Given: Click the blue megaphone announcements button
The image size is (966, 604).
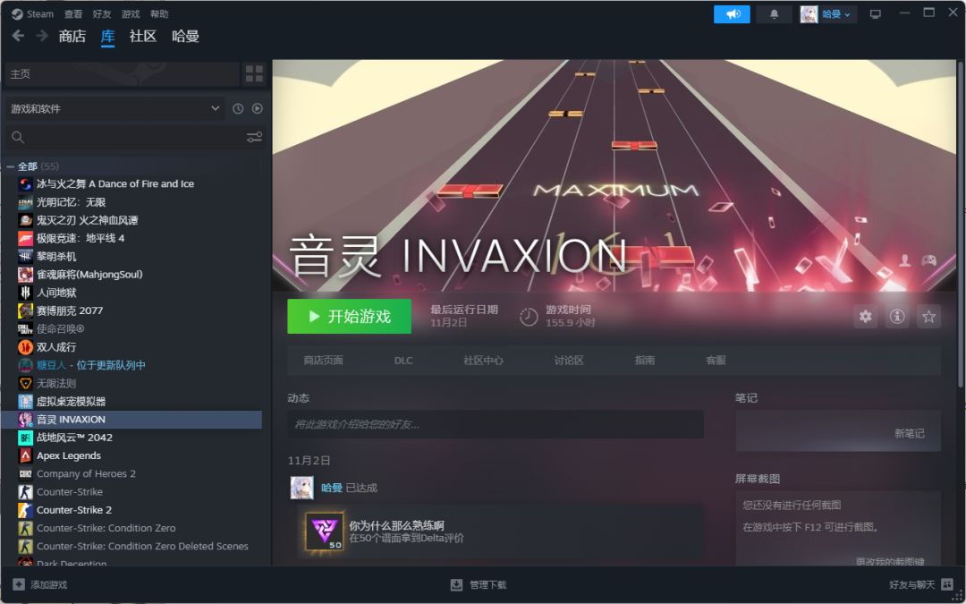Looking at the screenshot, I should 732,13.
